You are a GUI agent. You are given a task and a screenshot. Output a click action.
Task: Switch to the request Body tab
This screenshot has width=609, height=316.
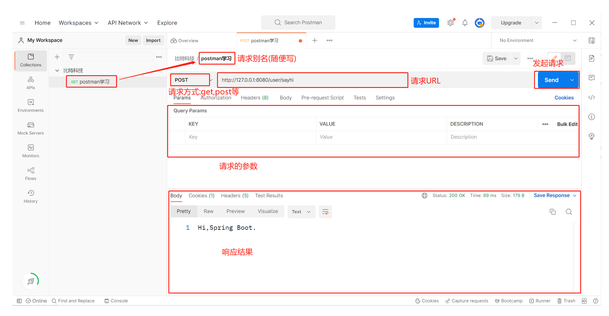[286, 98]
